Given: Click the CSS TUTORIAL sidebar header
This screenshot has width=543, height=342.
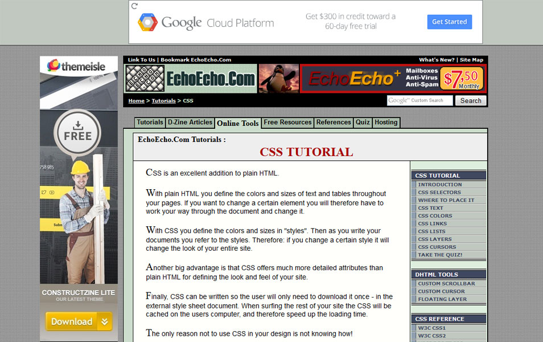Looking at the screenshot, I should tap(449, 176).
